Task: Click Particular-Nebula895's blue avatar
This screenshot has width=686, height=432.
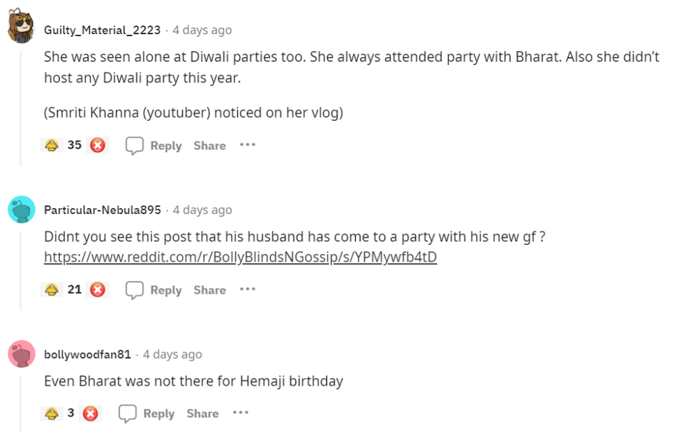Action: pos(21,209)
